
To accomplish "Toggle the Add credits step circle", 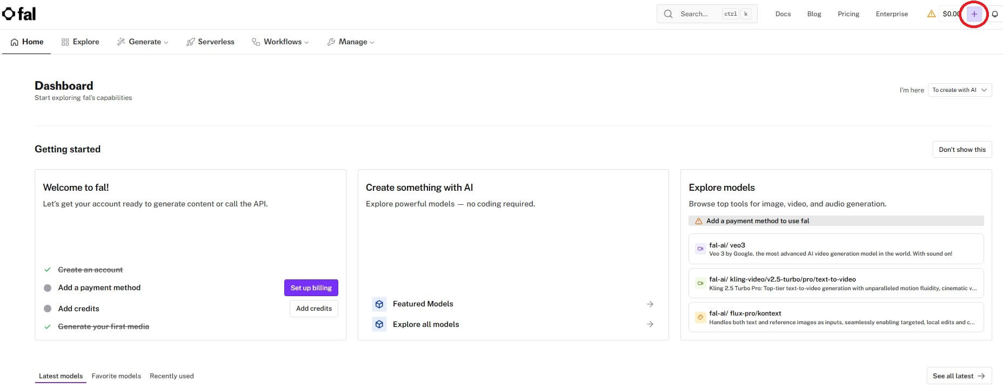I will click(48, 309).
